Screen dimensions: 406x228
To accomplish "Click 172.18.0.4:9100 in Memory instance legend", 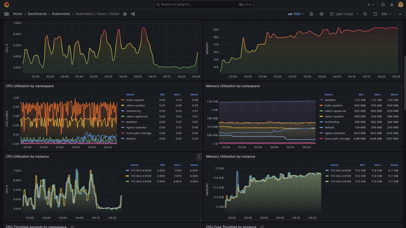I will (x=341, y=170).
